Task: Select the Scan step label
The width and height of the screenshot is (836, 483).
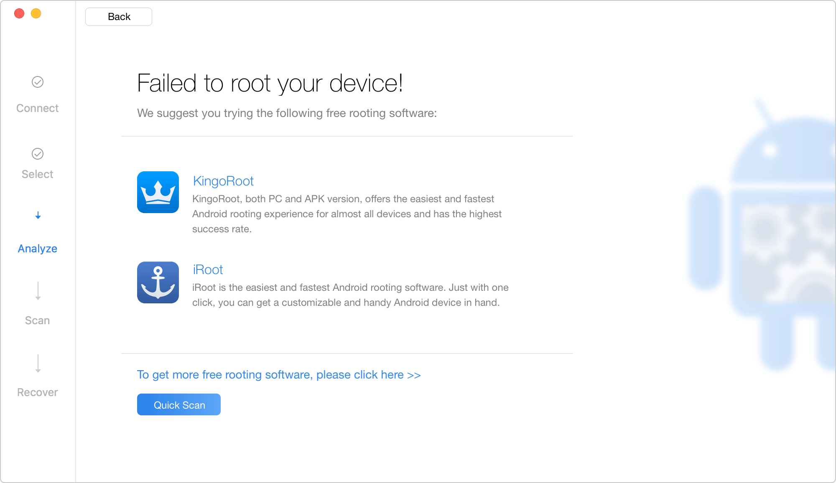Action: 38,320
